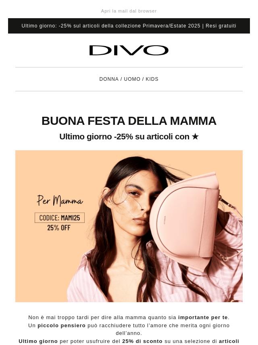Click 'Resi gratuiti' in the top banner

coord(221,26)
